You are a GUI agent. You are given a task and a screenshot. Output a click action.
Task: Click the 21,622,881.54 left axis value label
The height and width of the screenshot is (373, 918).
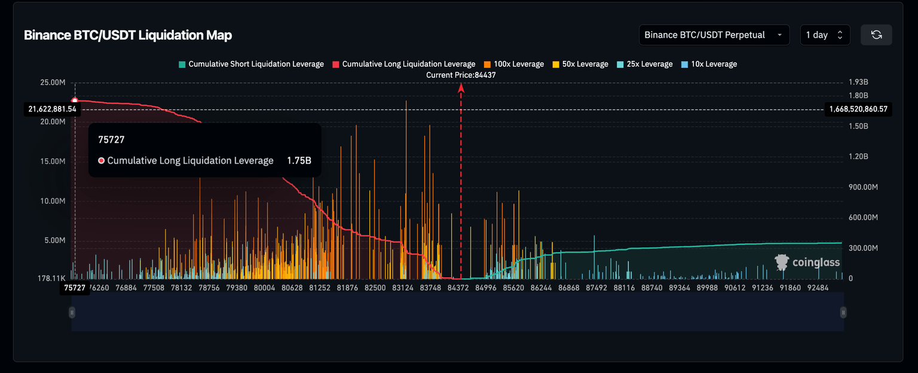coord(52,109)
